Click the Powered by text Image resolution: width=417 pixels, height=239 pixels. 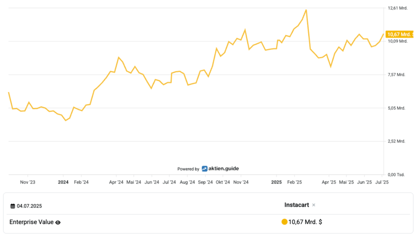pos(188,169)
